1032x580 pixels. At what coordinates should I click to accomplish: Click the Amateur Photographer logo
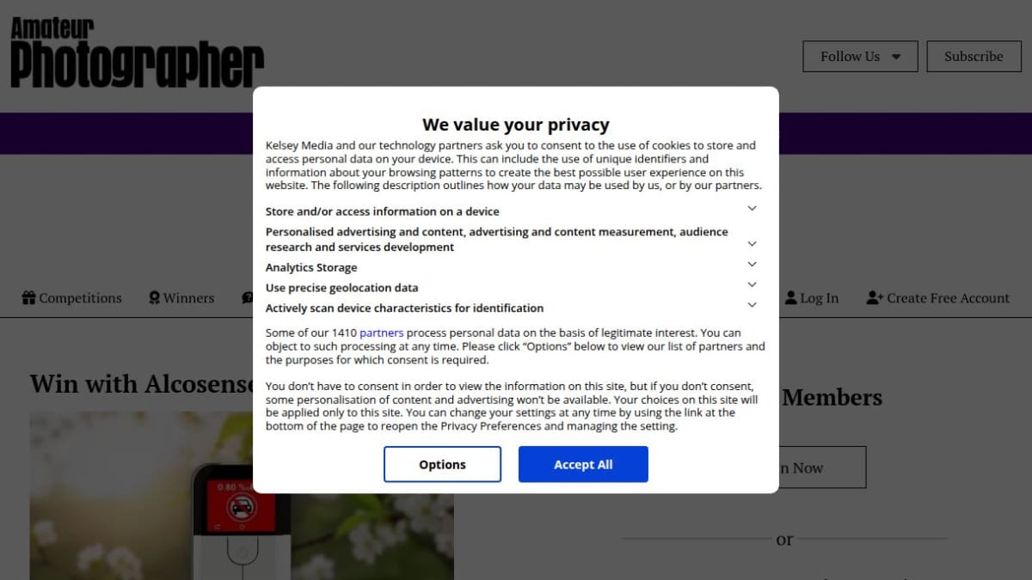(137, 53)
